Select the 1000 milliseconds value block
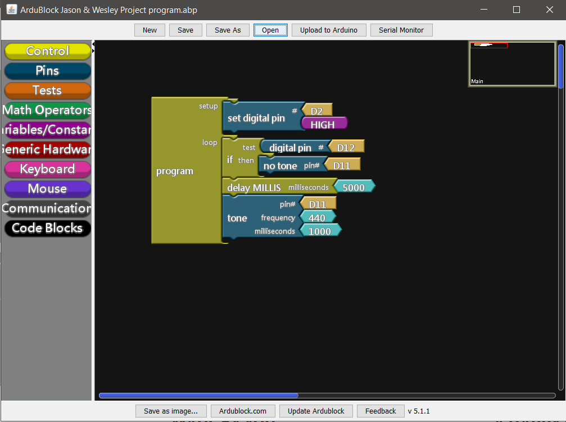Viewport: 566px width, 422px height. (x=320, y=231)
